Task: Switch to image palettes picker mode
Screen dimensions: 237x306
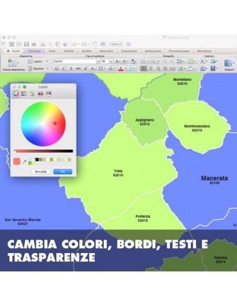Action: point(40,94)
